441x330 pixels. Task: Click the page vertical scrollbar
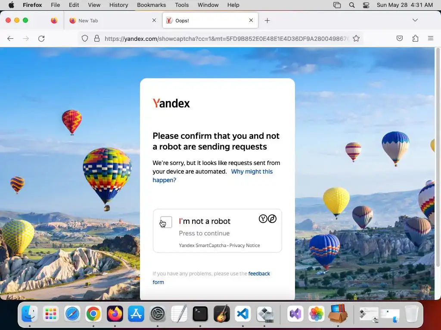coord(438,158)
